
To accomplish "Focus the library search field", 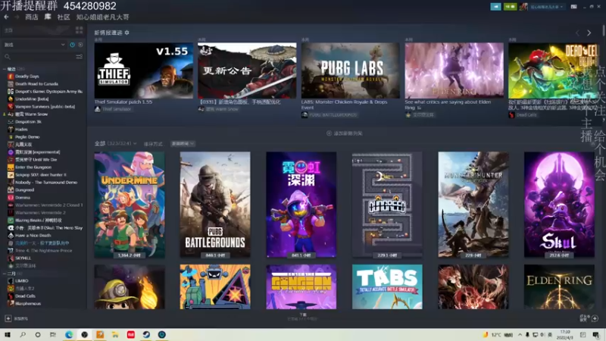I will 39,57.
